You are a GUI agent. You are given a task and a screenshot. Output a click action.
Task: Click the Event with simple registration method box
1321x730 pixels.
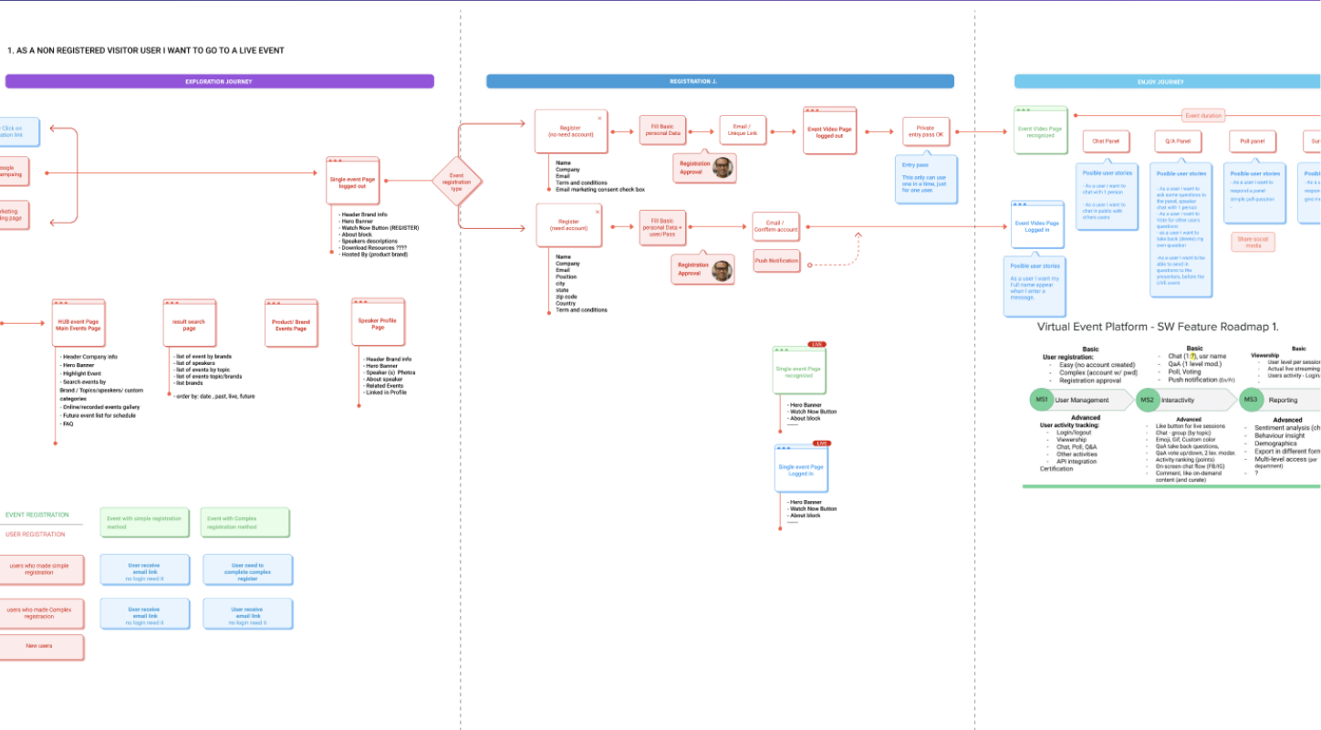click(x=143, y=523)
